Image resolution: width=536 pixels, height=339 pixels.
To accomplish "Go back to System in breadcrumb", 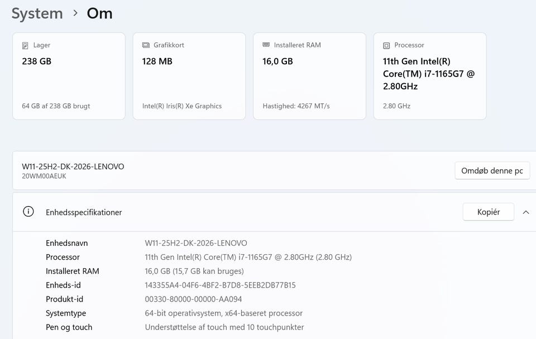I will point(37,13).
